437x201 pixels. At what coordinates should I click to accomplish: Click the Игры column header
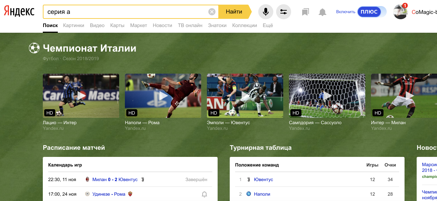[x=372, y=165]
